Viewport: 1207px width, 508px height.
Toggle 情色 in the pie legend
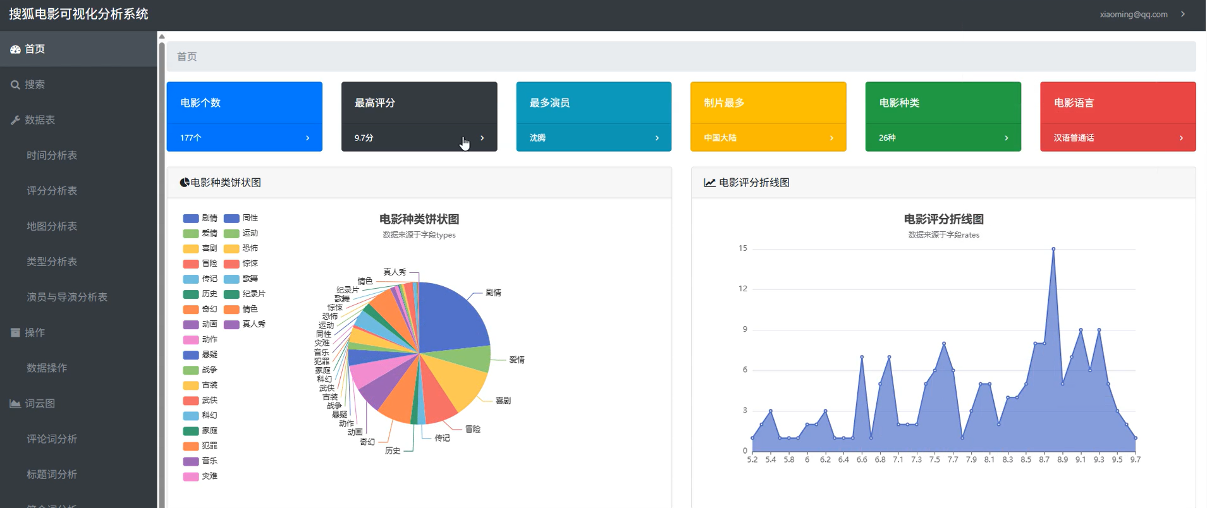pos(241,309)
